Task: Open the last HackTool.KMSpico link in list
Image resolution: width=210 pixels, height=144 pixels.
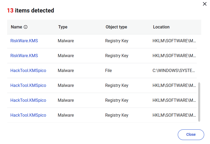Action: [x=28, y=115]
